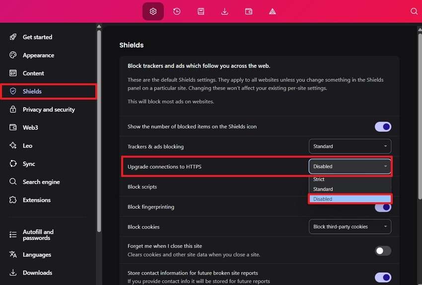Click the Block fingerprinting label

click(x=151, y=207)
